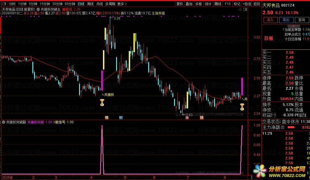Click the boxed 最高 value 2.50
The width and height of the screenshot is (310, 180).
[290, 83]
